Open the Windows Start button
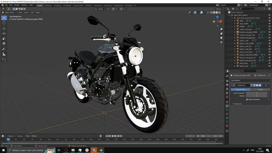Screen dimensions: 272x153 (3, 150)
